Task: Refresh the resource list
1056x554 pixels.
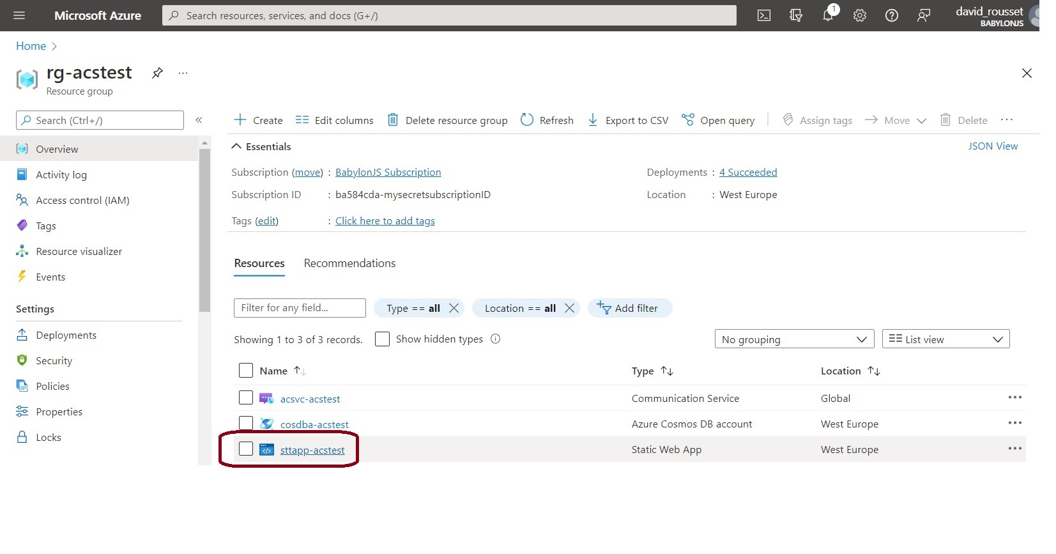Action: [547, 120]
